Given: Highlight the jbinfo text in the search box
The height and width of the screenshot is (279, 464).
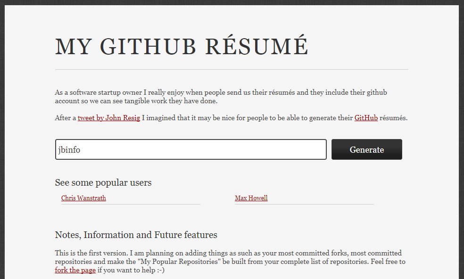Looking at the screenshot, I should point(68,149).
